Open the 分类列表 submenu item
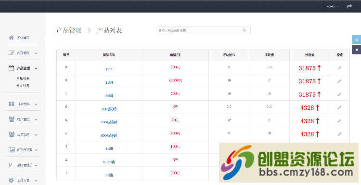Screen dimensions: 361x185 (x=23, y=85)
